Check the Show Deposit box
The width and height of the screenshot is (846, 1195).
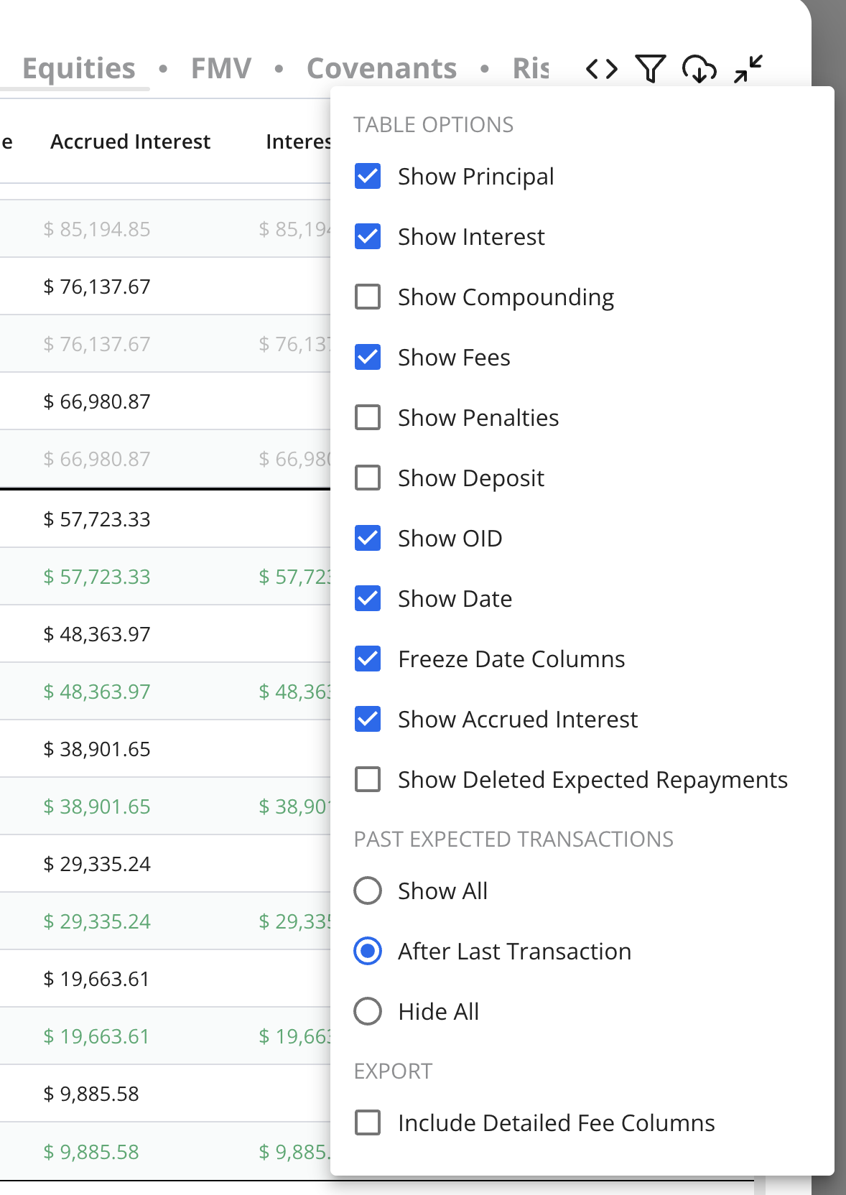368,478
